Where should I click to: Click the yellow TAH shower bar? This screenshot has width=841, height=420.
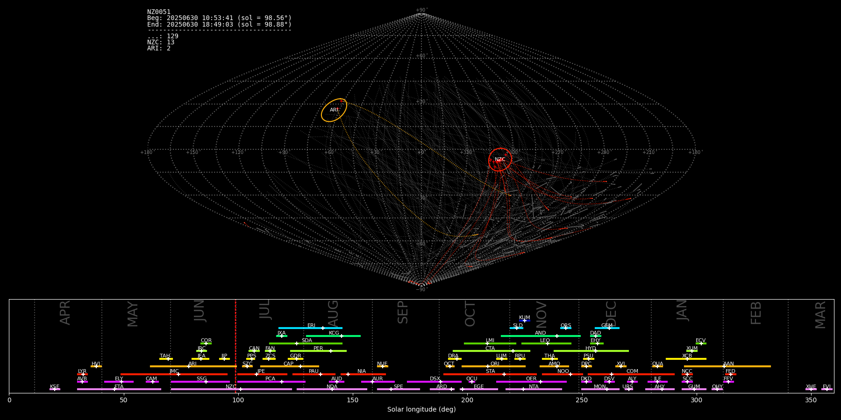point(166,359)
